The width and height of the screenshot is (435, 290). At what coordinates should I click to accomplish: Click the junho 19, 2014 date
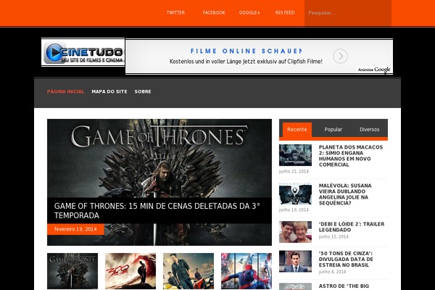(x=294, y=210)
